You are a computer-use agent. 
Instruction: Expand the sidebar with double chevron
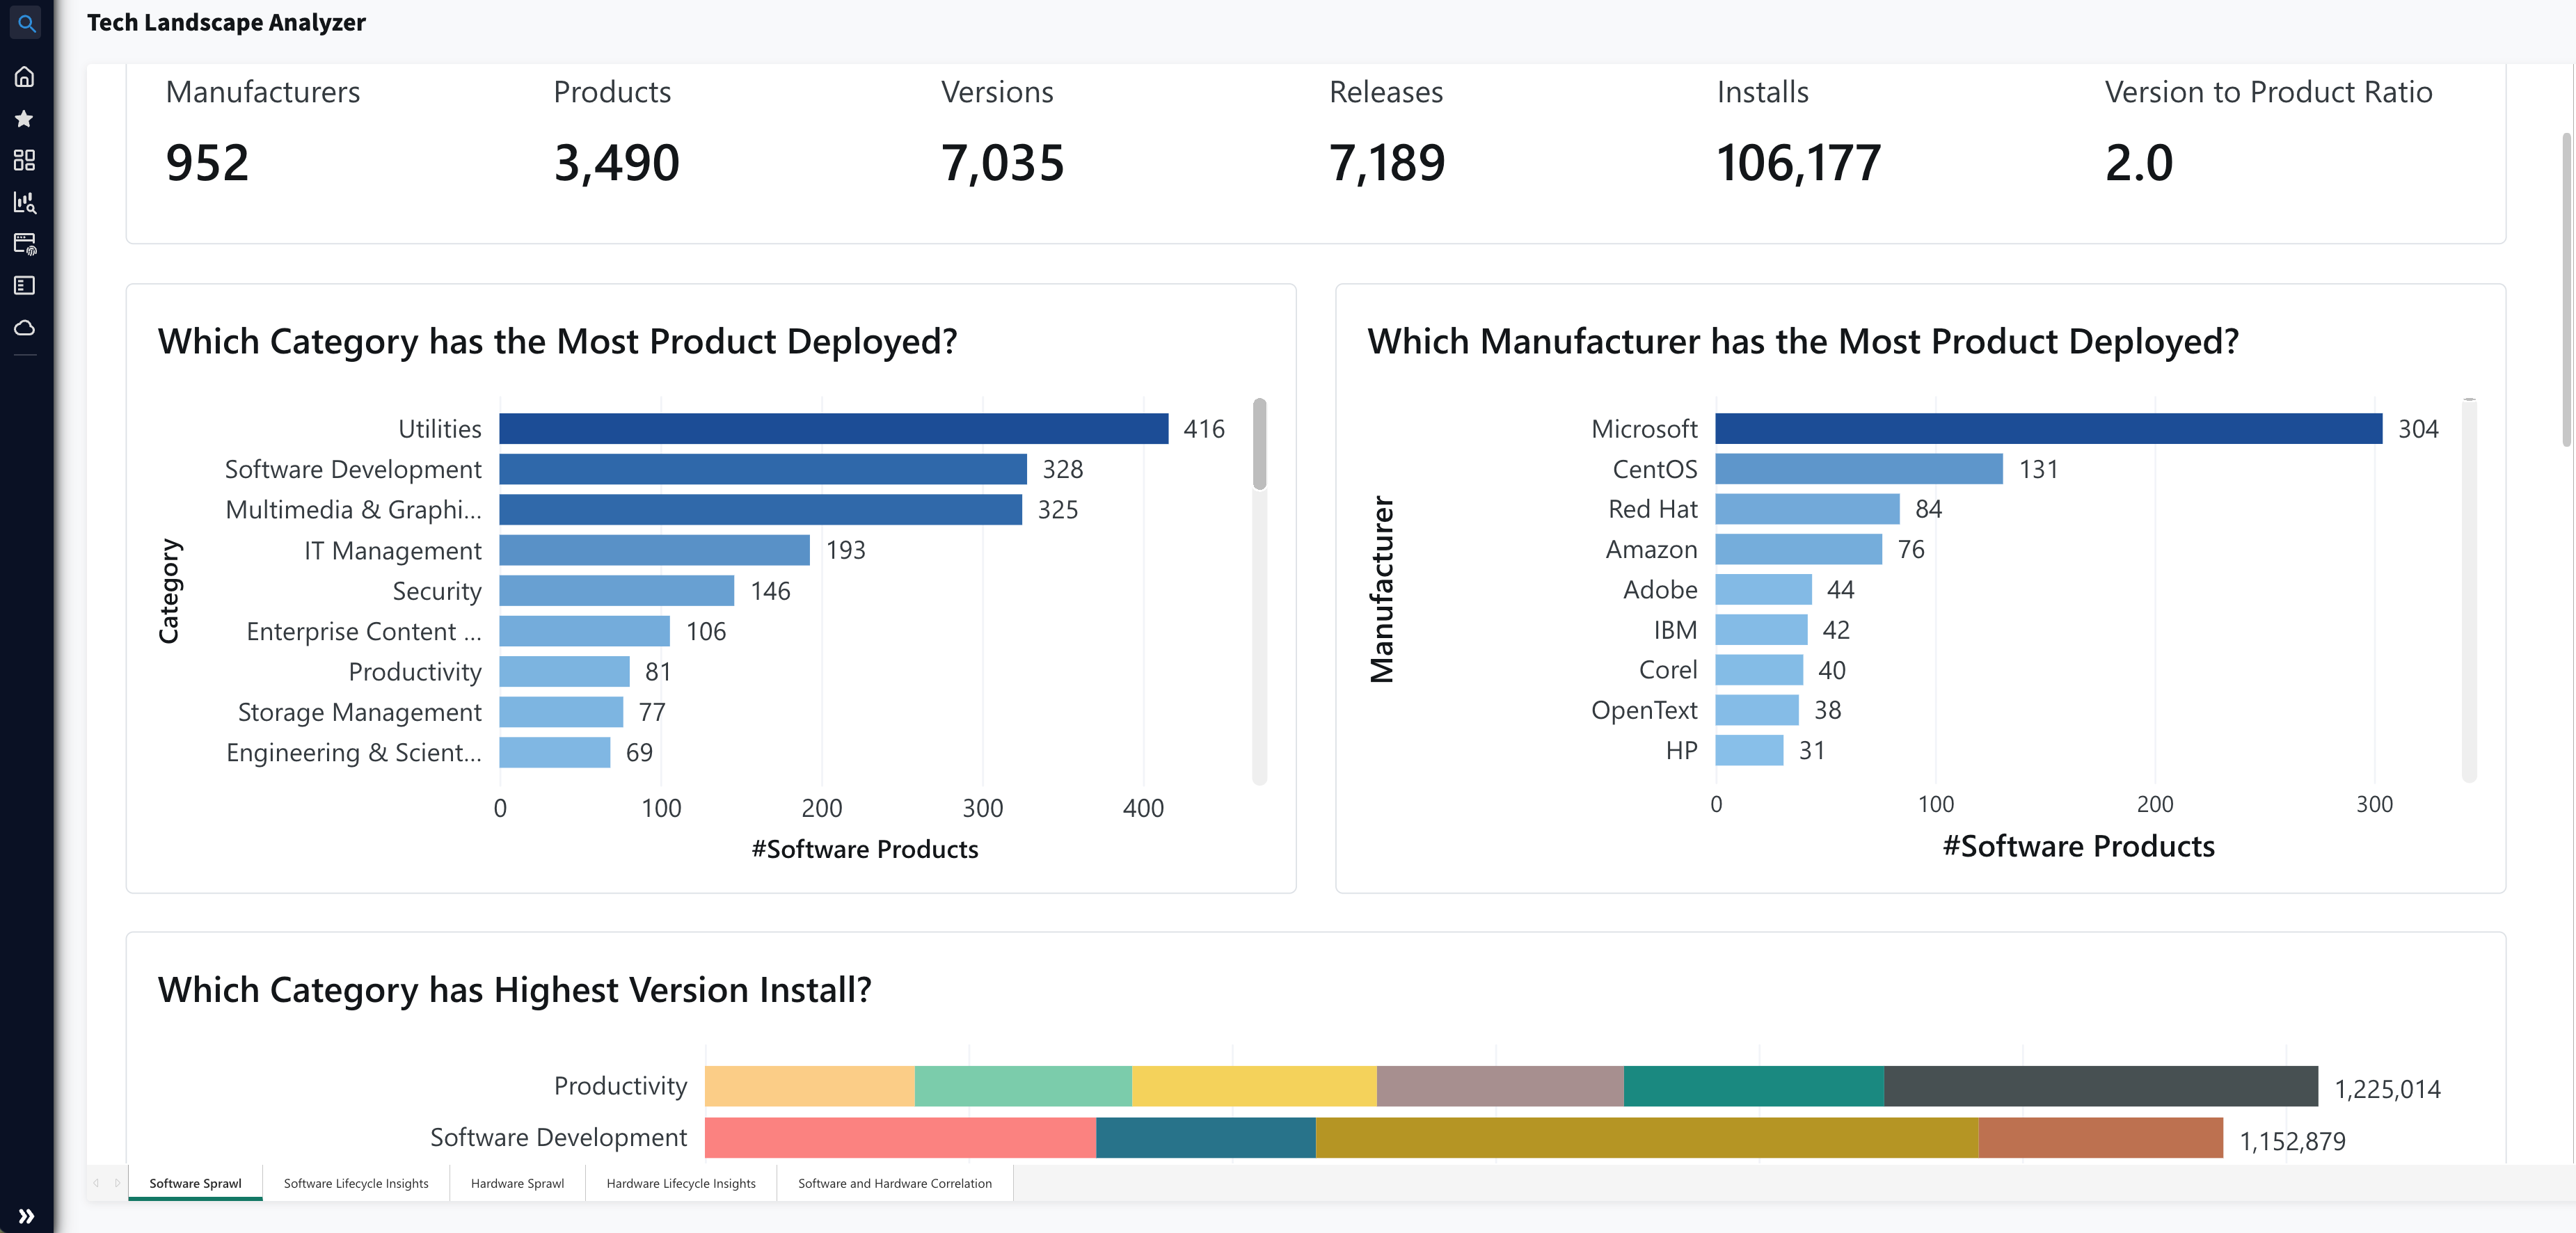[26, 1216]
